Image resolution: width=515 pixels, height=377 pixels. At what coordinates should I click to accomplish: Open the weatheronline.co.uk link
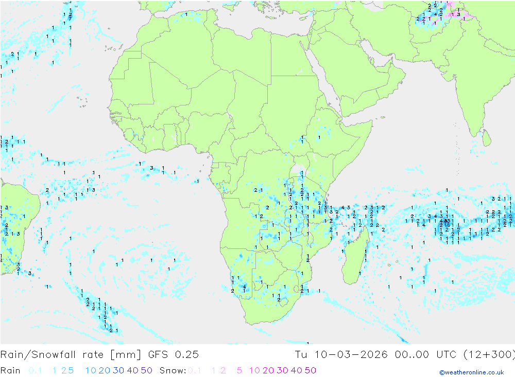(472, 372)
